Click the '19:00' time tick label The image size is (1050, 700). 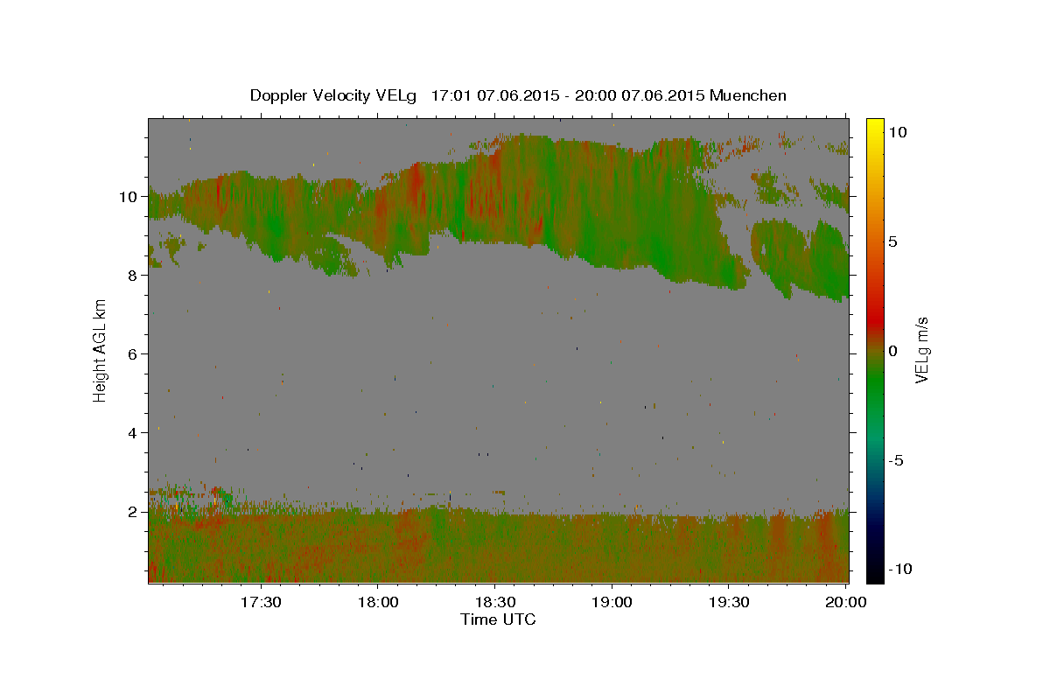point(612,603)
